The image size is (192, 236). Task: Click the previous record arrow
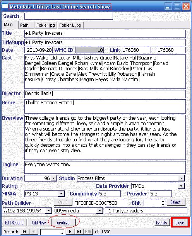33,232
